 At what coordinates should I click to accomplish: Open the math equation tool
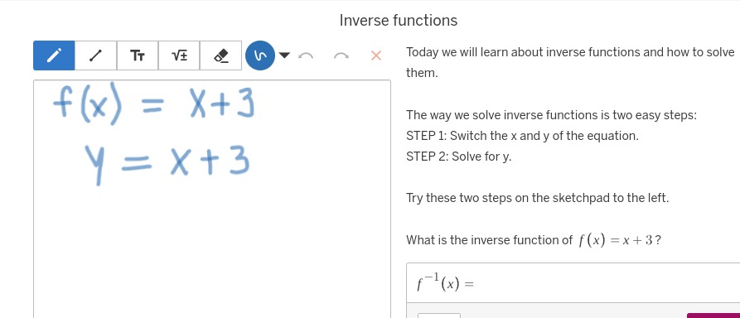click(x=179, y=55)
